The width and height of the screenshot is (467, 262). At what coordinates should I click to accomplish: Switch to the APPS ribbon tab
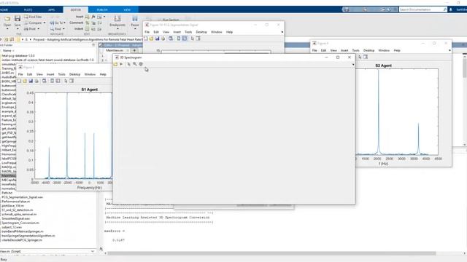(x=51, y=9)
